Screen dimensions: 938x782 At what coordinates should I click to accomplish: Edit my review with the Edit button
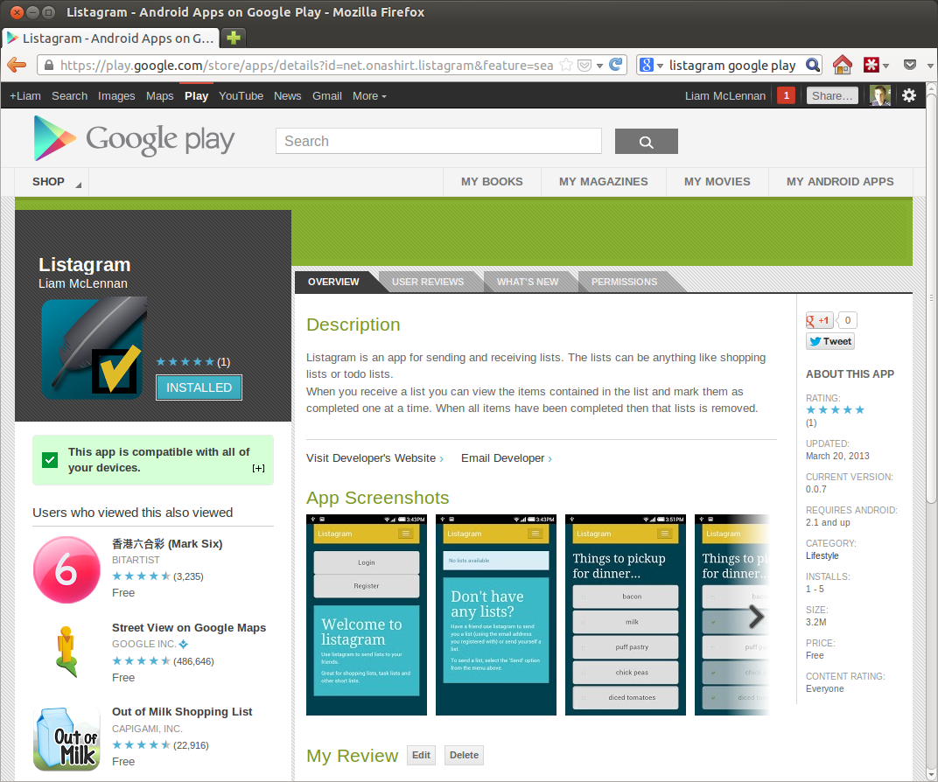click(421, 755)
